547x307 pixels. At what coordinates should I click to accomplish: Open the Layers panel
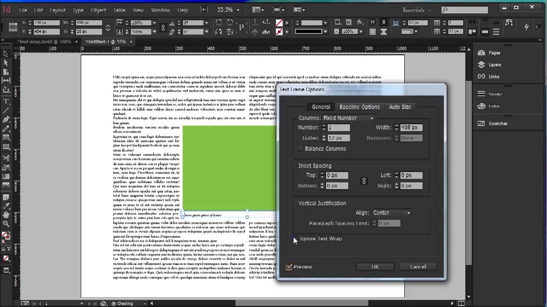pos(494,65)
